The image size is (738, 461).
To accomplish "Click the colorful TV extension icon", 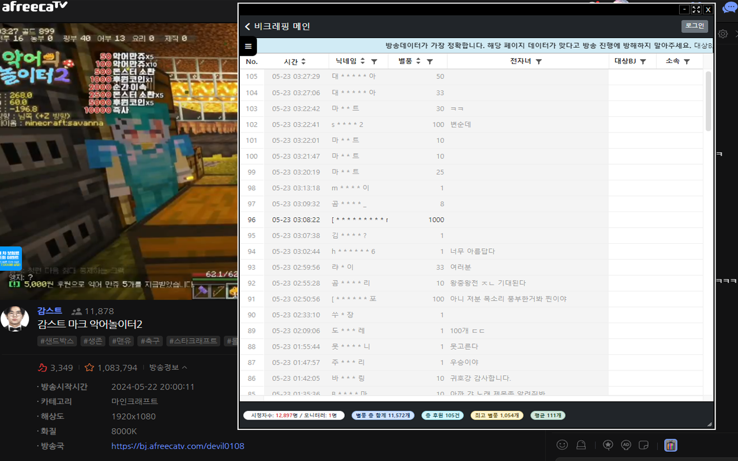I will click(671, 445).
